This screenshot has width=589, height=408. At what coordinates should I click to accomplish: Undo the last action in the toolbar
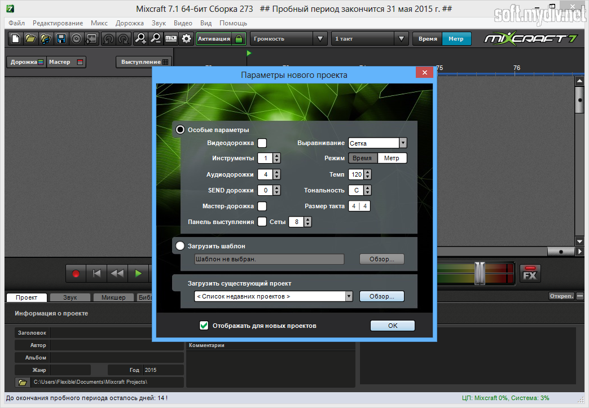point(108,39)
